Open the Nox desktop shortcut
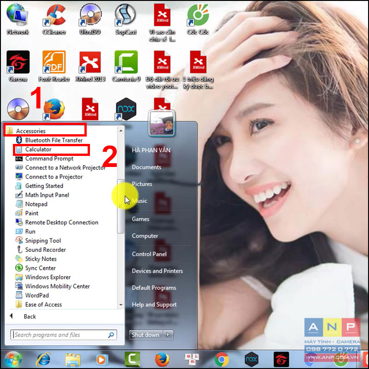The image size is (369, 369). point(126,109)
